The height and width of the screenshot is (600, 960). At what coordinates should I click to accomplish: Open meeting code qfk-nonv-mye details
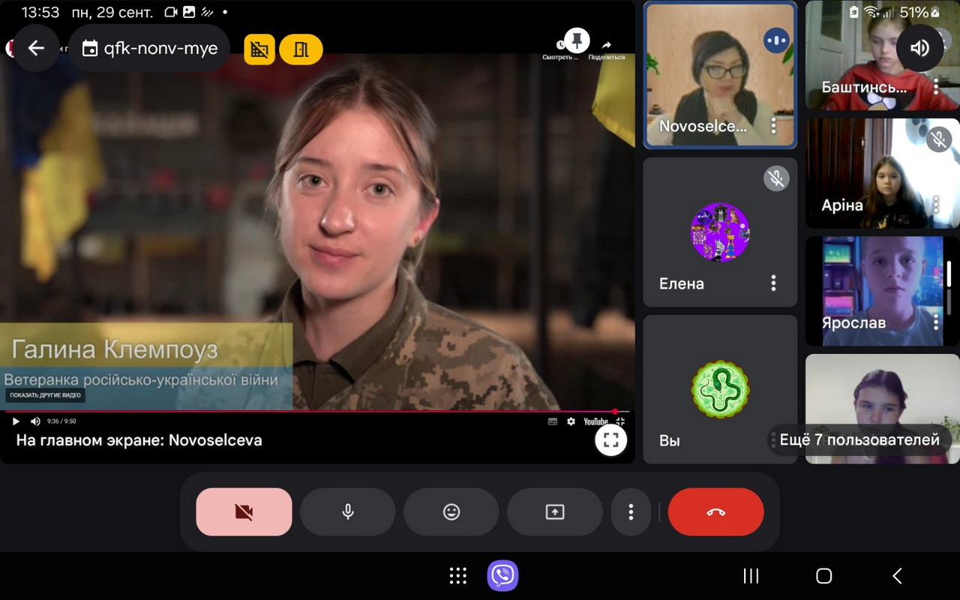150,49
